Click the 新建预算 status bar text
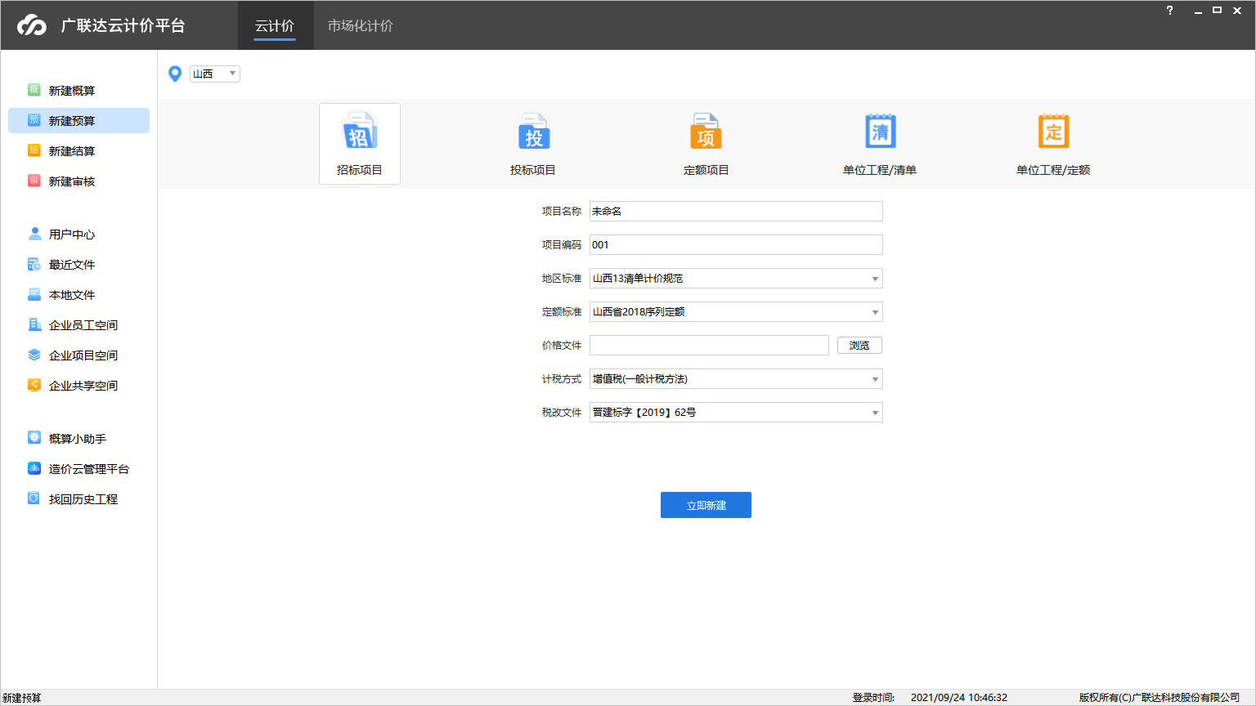The image size is (1256, 706). (x=22, y=698)
